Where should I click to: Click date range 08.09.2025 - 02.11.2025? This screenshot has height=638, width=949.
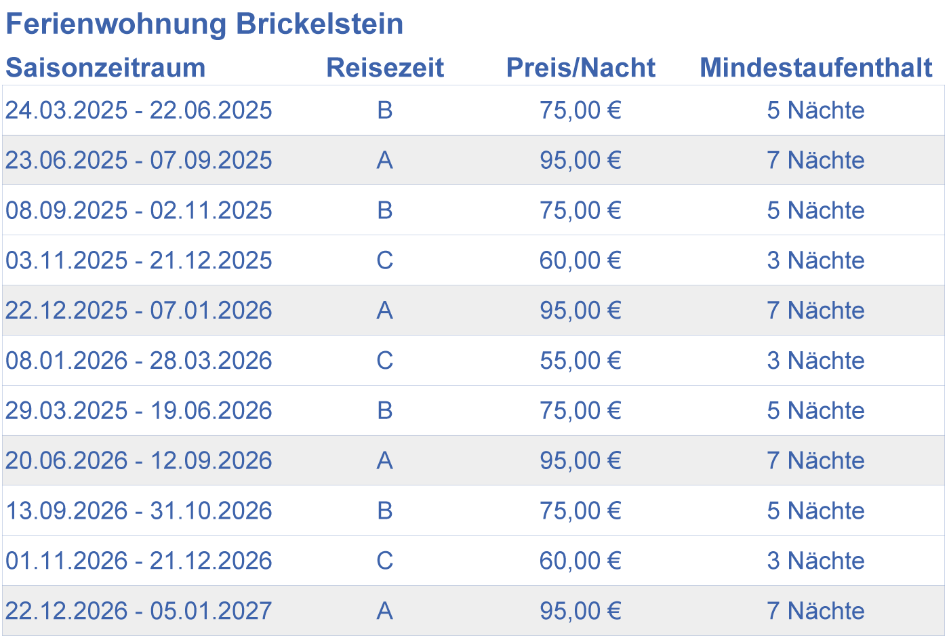click(x=139, y=211)
